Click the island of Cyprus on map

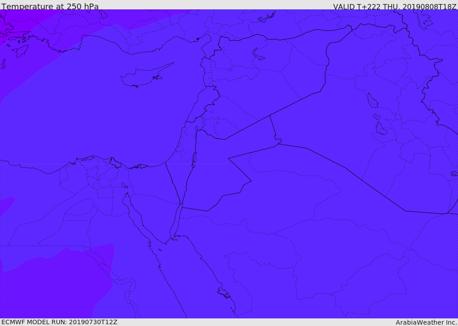[147, 76]
